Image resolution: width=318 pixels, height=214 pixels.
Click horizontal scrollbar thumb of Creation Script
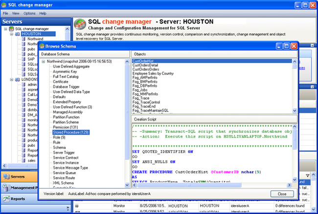(189, 185)
